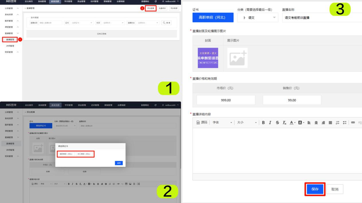The height and width of the screenshot is (203, 362).
Task: Click 搜索 search button in screenshot 1
Action: (x=167, y=23)
